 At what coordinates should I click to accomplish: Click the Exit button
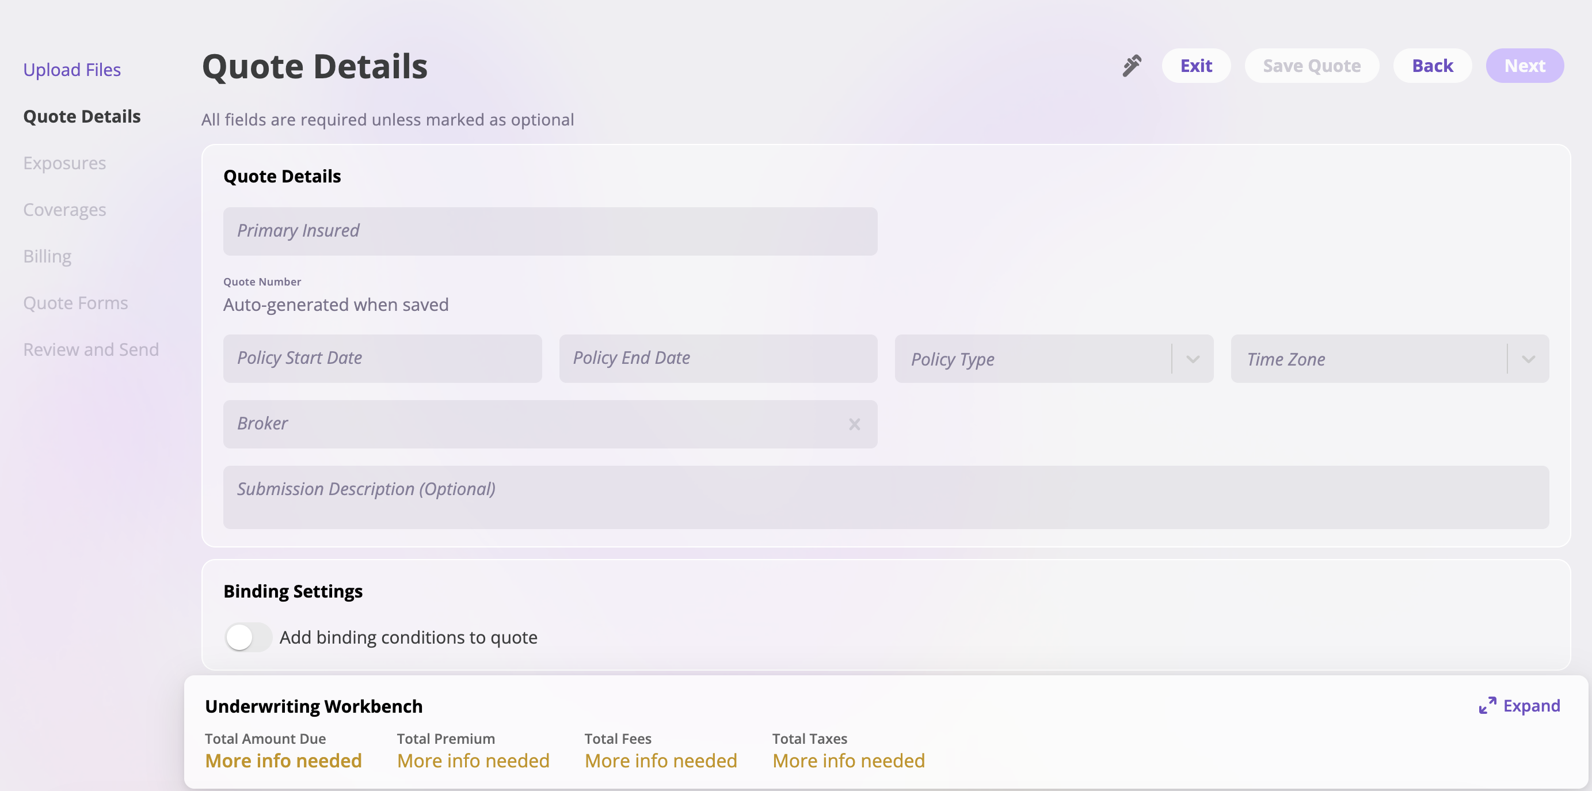click(x=1195, y=66)
